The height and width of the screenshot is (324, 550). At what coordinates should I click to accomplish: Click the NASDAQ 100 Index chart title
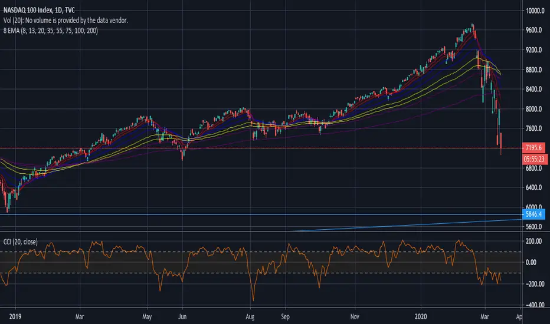point(39,10)
